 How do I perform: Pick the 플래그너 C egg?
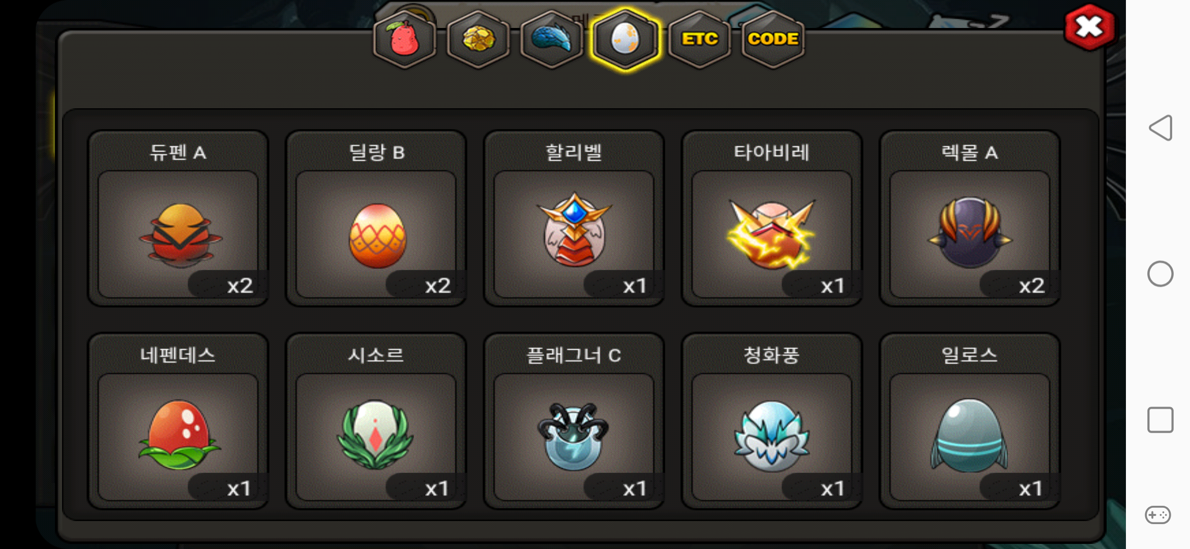click(x=574, y=421)
